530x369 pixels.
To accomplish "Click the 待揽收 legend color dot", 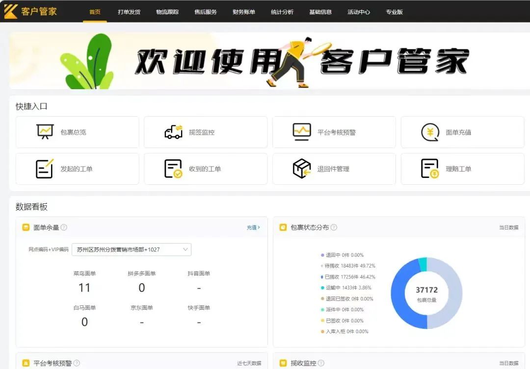I will pos(322,266).
